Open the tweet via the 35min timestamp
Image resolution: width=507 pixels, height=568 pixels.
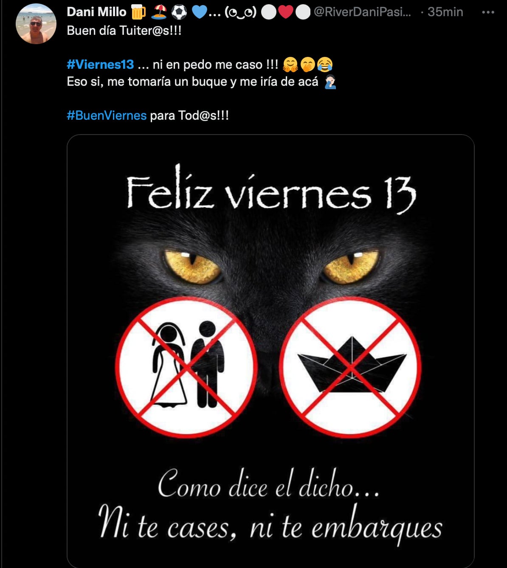pyautogui.click(x=445, y=12)
